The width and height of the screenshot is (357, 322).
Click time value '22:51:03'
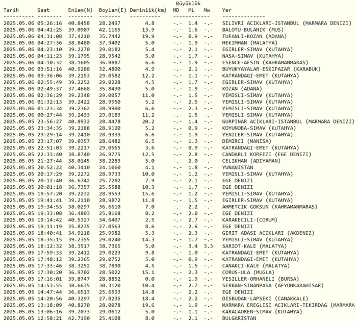coord(49,148)
